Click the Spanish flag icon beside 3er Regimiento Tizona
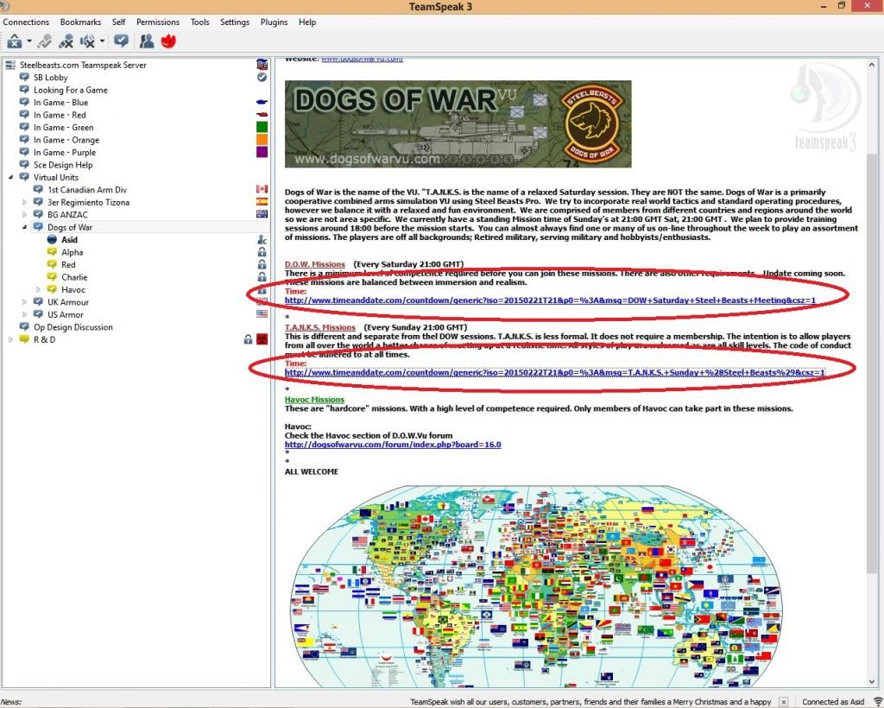Screen dimensions: 884x708 [x=262, y=202]
